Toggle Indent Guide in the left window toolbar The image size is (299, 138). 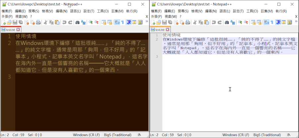(x=129, y=23)
